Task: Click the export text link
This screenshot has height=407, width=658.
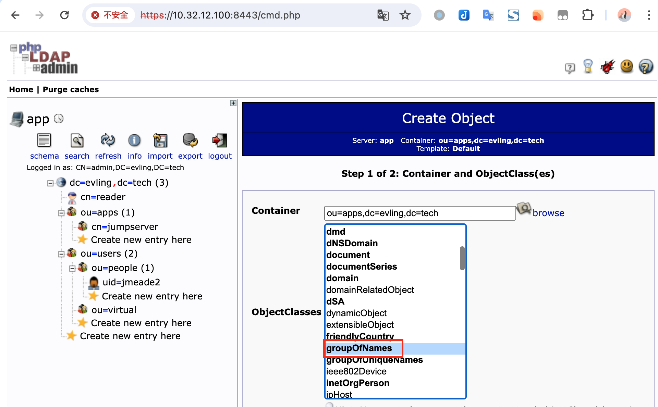Action: (190, 156)
